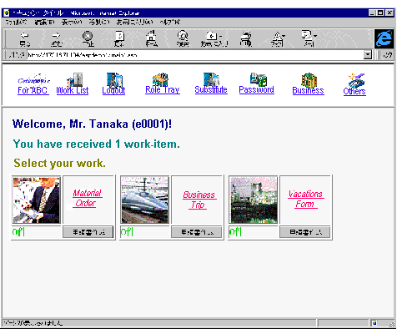Open the View menu
Viewport: 397px width, 329px height.
[x=72, y=22]
